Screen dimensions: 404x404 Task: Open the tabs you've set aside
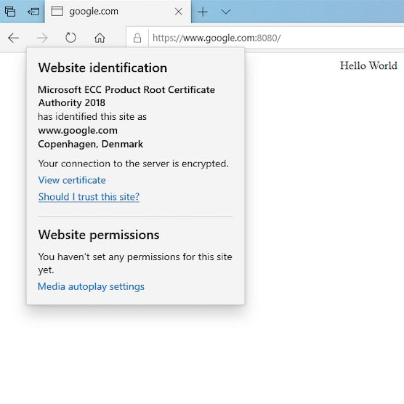(10, 12)
